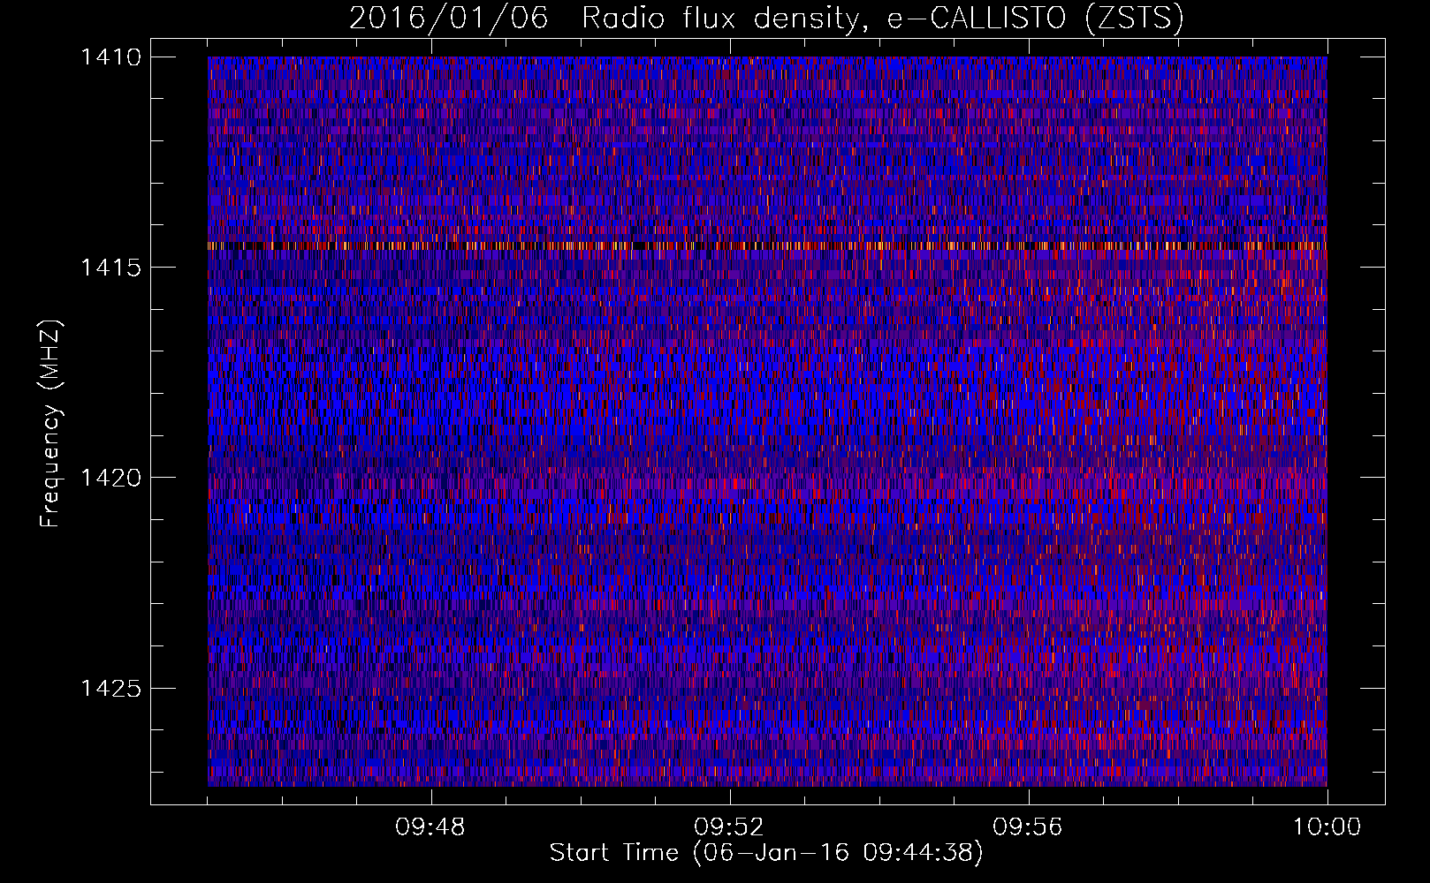Click the 09:52 time tick label
Screen dimensions: 1430x883
click(729, 827)
